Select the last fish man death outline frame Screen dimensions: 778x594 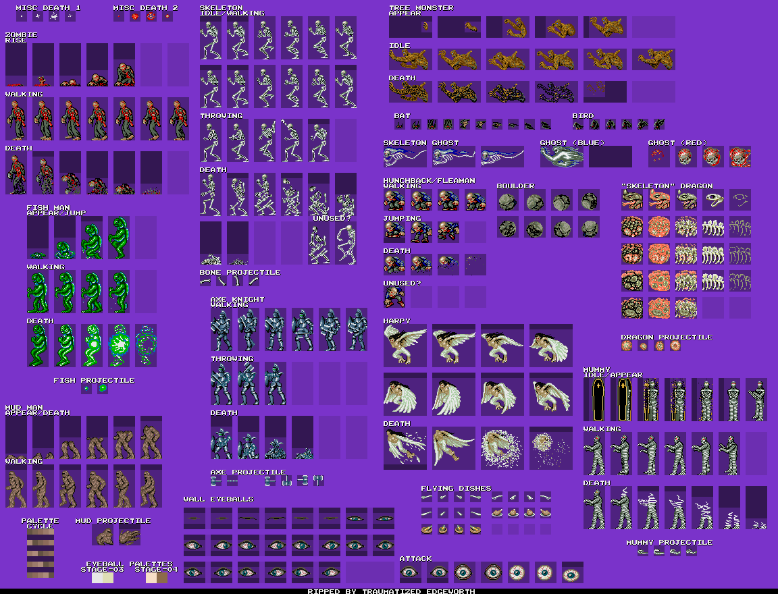(146, 346)
